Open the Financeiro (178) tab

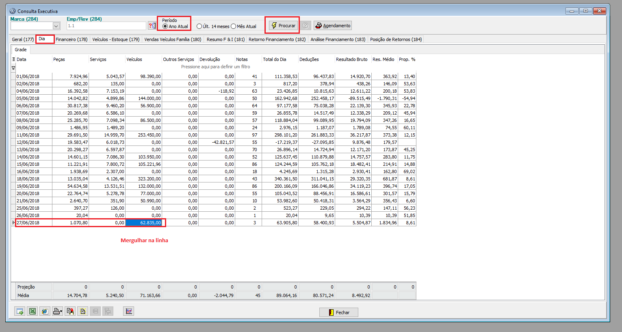72,39
